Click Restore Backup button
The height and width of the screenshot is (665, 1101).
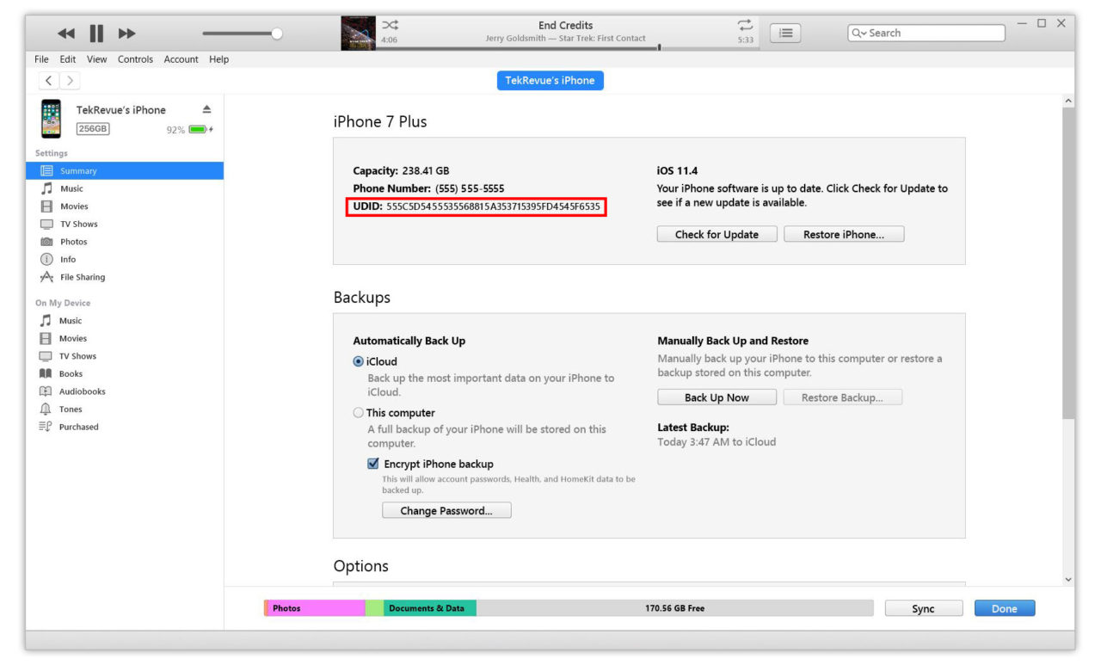843,397
